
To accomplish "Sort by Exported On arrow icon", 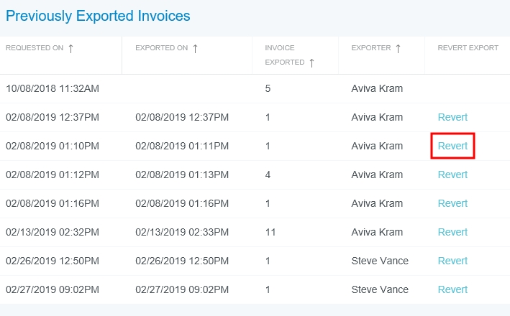I will tap(195, 48).
